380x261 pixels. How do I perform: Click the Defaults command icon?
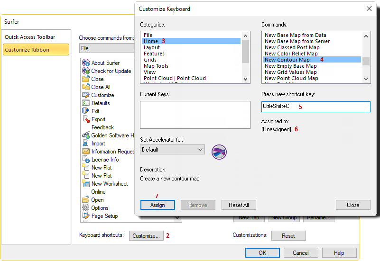(86, 103)
